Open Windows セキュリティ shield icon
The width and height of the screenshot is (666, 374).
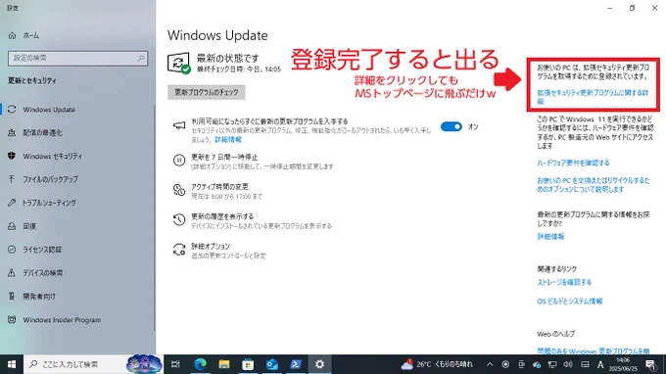[x=12, y=157]
